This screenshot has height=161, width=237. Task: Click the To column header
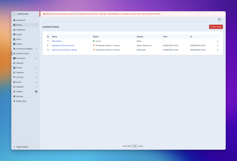click(191, 37)
